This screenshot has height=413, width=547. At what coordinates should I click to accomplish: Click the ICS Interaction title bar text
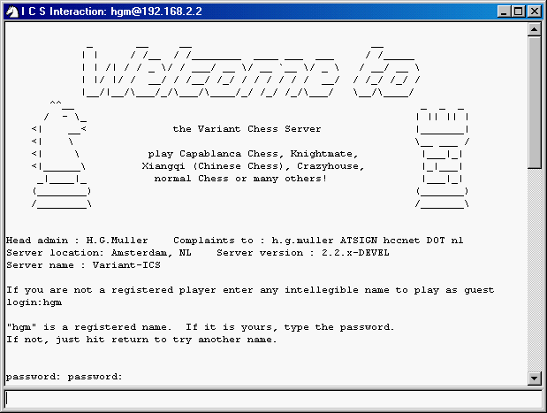pyautogui.click(x=111, y=11)
